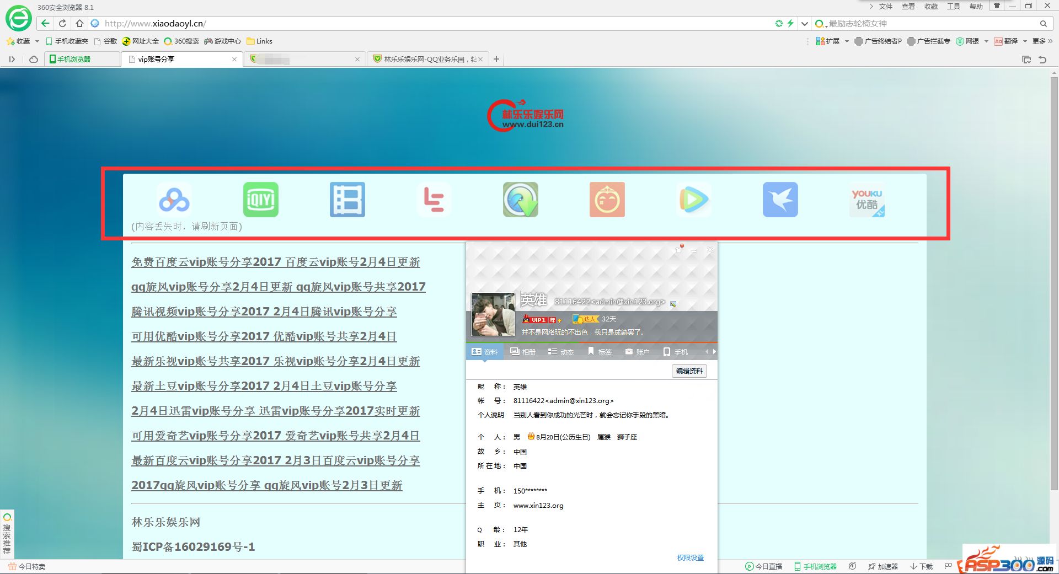
Task: Expand the 收藏 favorites dropdown arrow
Action: click(x=37, y=41)
